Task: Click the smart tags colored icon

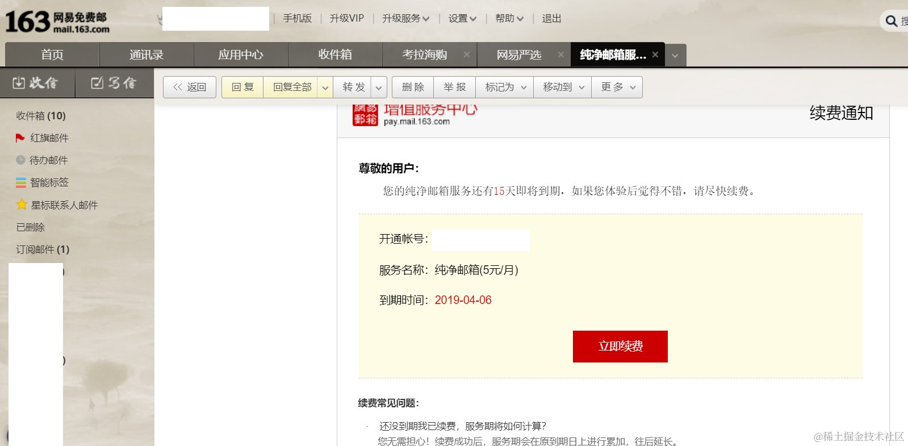Action: point(21,182)
